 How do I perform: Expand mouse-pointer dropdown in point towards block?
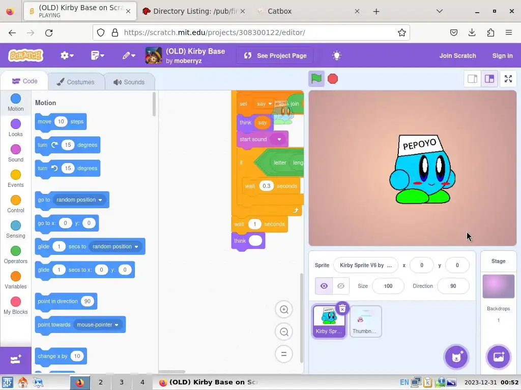coord(97,324)
